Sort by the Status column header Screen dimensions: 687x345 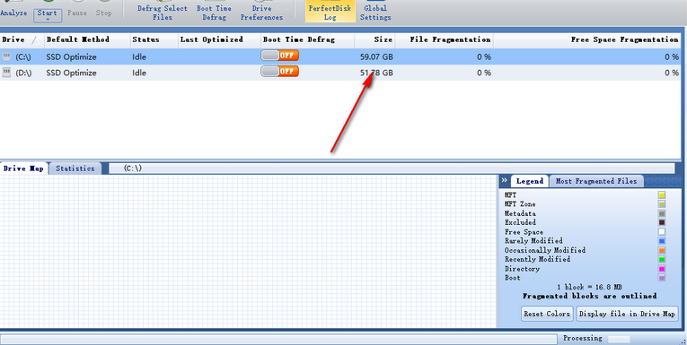[154, 39]
